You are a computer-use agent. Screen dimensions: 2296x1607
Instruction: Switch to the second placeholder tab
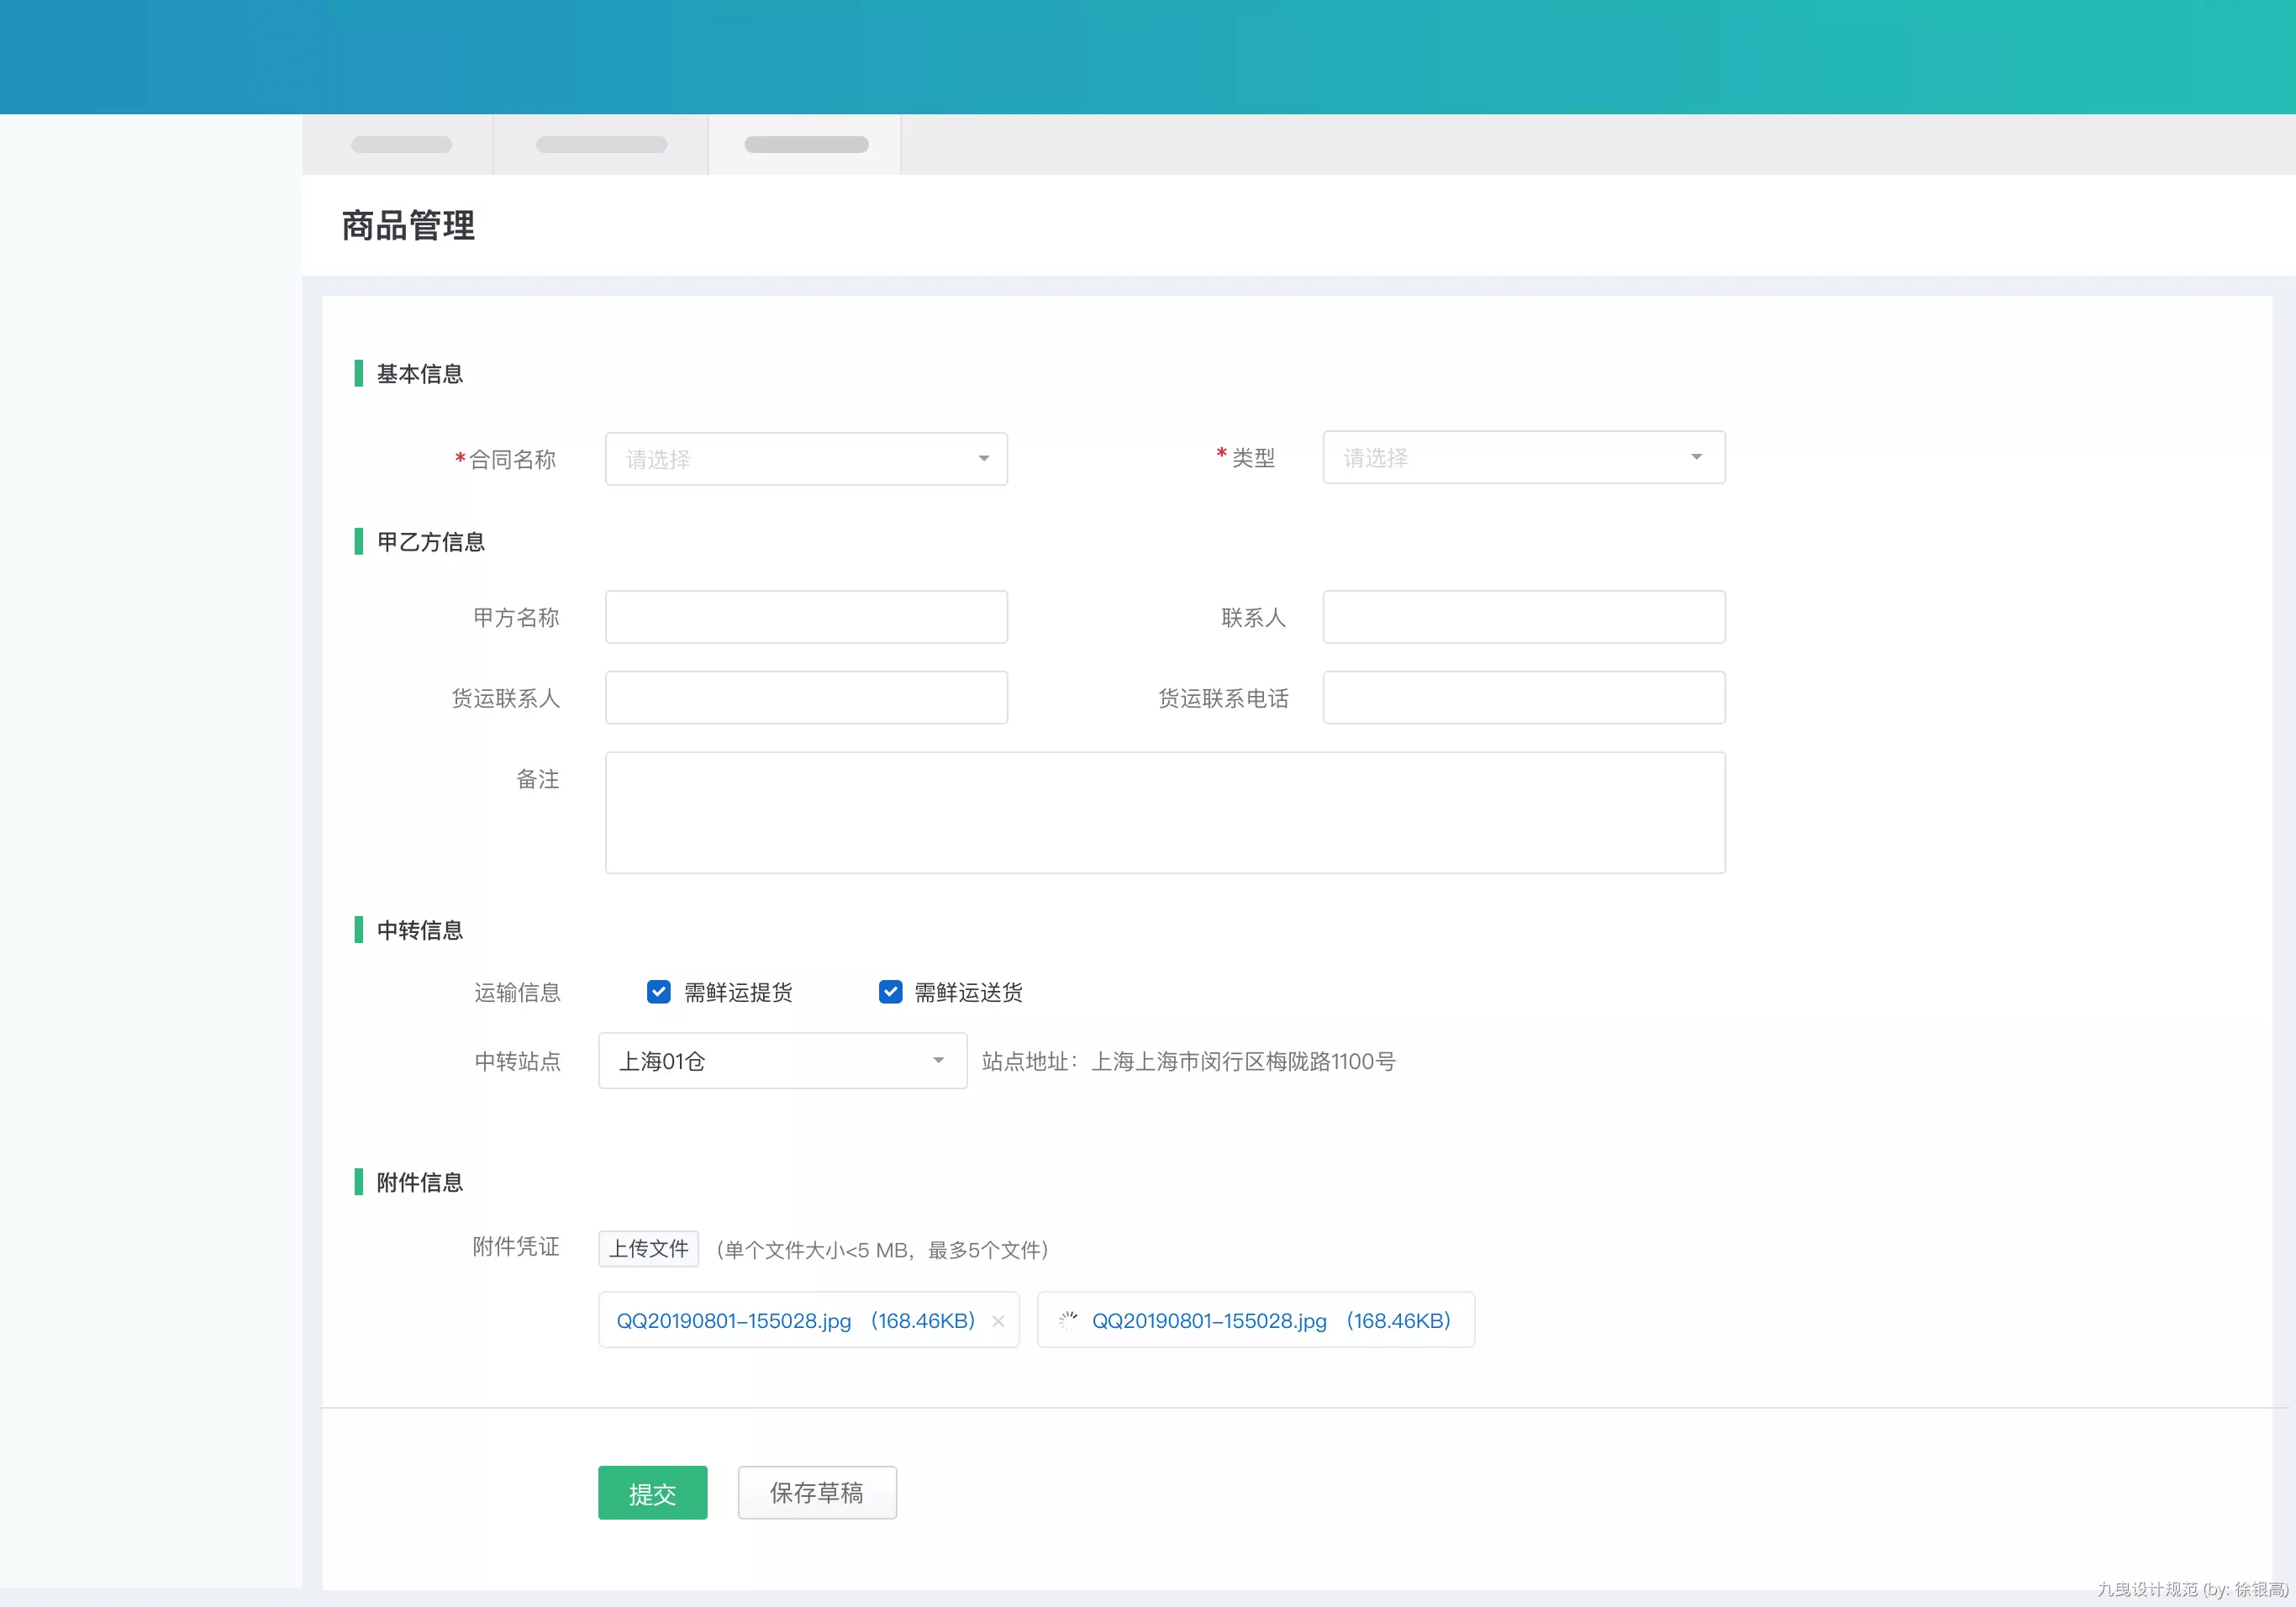[x=601, y=145]
